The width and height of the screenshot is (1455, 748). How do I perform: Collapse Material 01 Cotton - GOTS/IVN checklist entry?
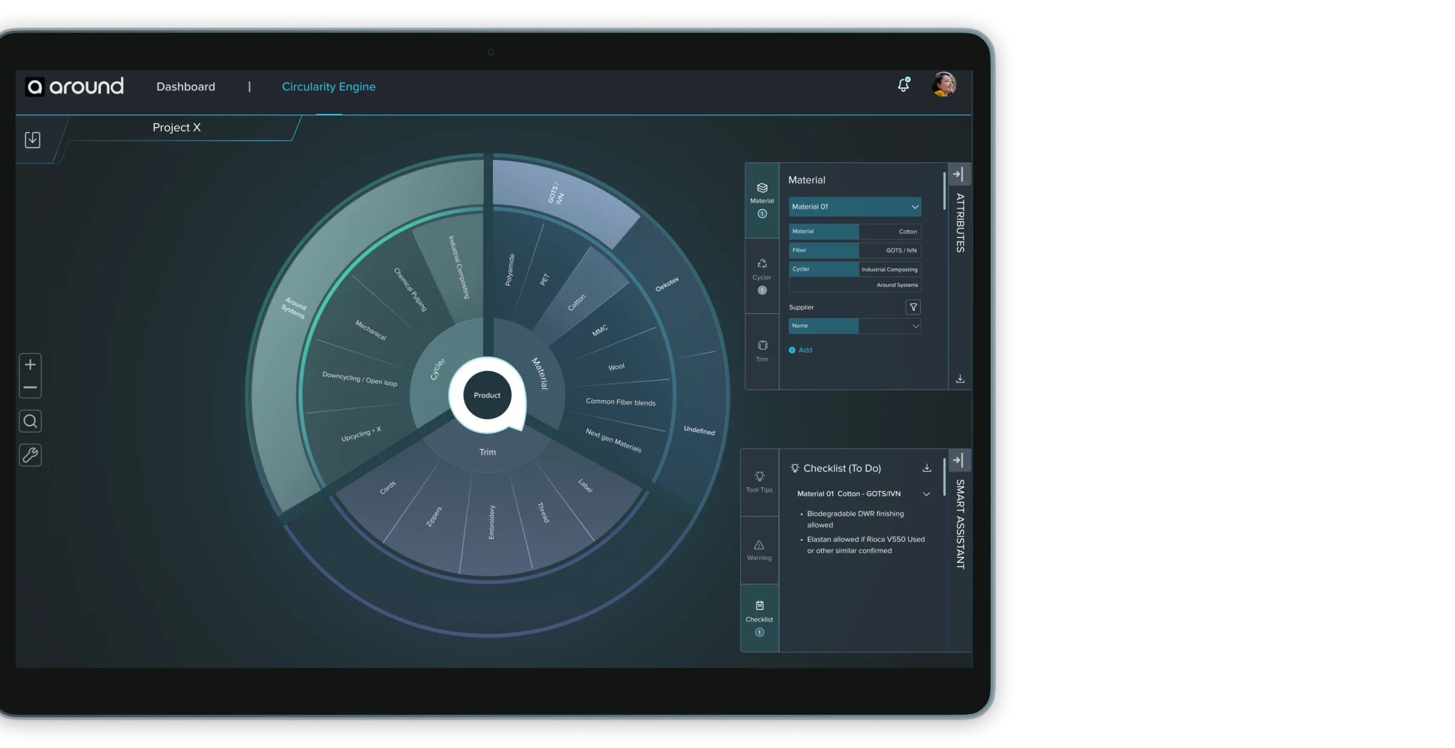click(x=926, y=493)
